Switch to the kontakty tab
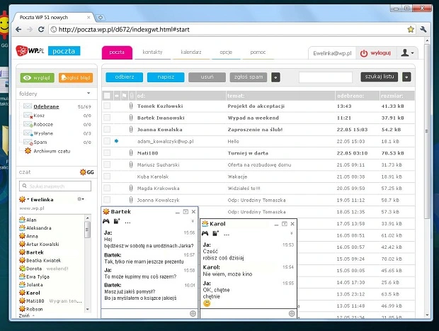This screenshot has height=331, width=439. tap(152, 52)
